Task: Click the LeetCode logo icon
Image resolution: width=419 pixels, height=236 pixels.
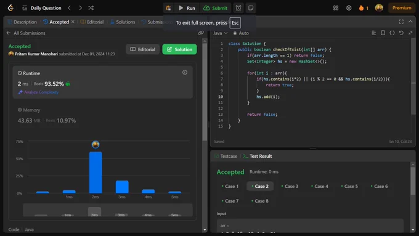Action: tap(10, 8)
